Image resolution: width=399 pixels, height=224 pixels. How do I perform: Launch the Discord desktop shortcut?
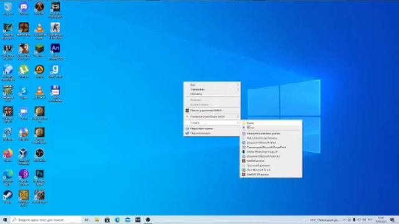[x=24, y=7]
